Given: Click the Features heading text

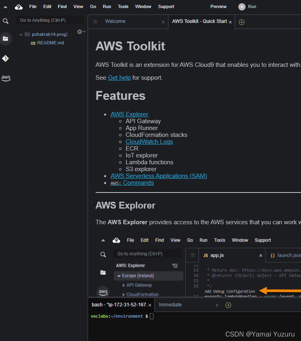Looking at the screenshot, I should point(121,96).
